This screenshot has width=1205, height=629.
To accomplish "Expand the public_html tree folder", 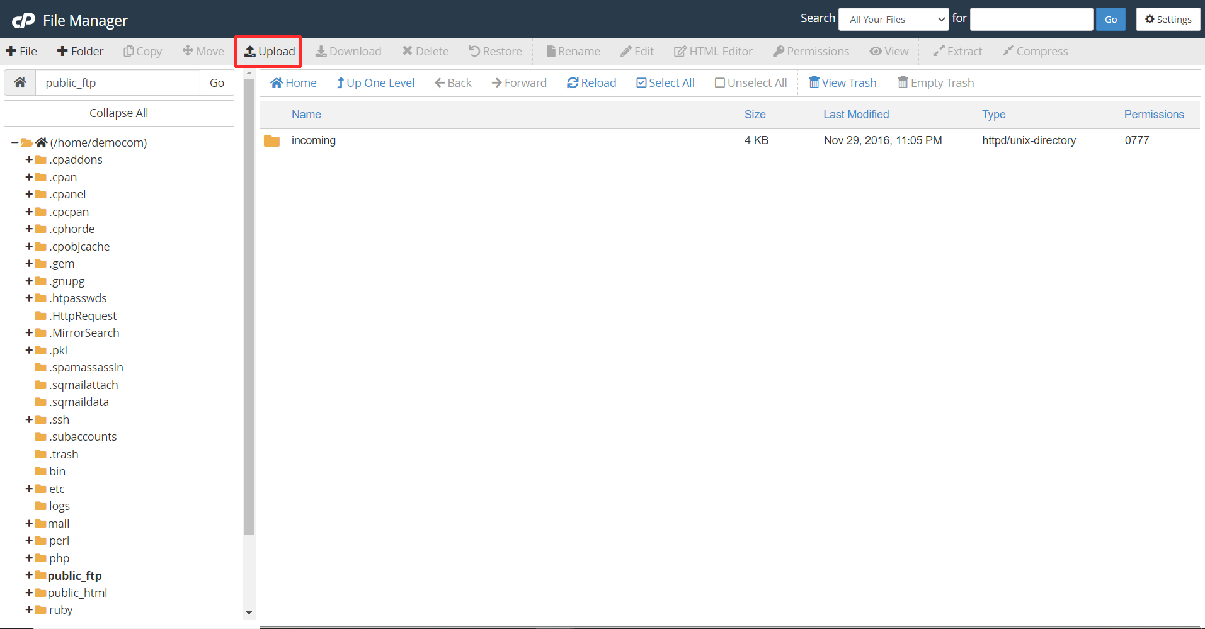I will tap(29, 592).
